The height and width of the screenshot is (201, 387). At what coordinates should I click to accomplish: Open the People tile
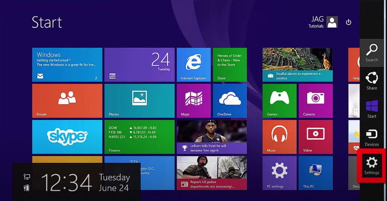click(67, 101)
